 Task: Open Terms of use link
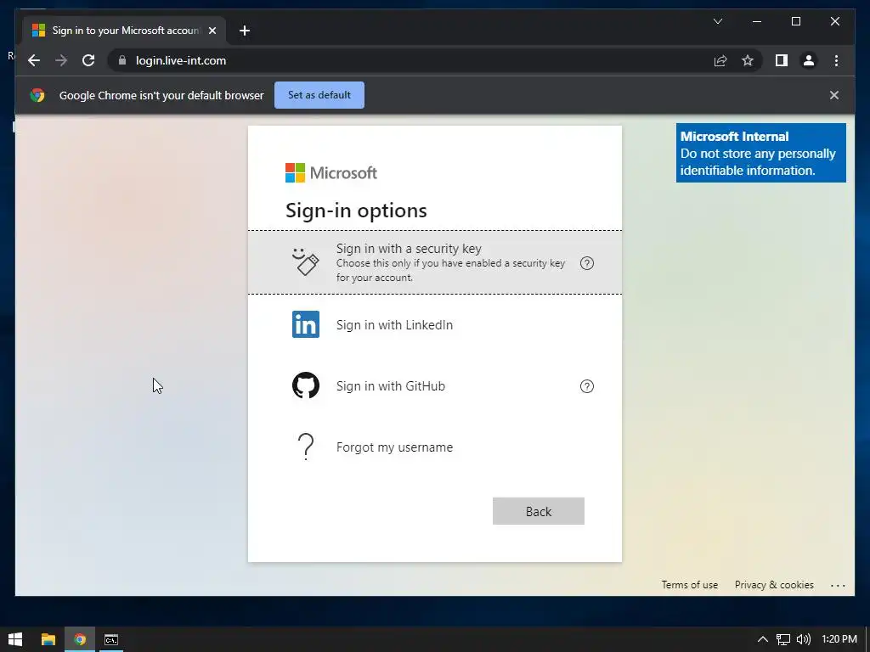click(x=689, y=585)
